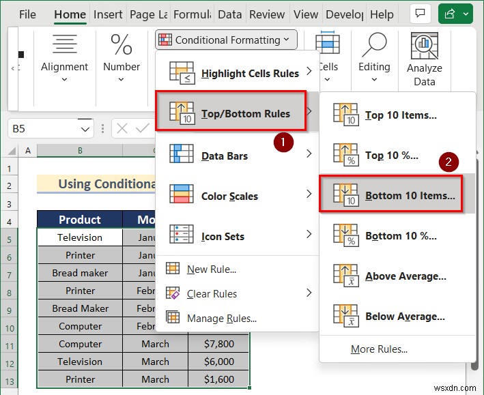
Task: Click the Color Scales icon
Action: [182, 194]
